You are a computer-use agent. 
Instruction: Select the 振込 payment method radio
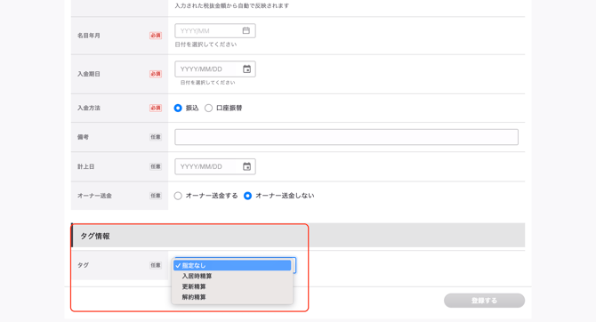click(178, 108)
